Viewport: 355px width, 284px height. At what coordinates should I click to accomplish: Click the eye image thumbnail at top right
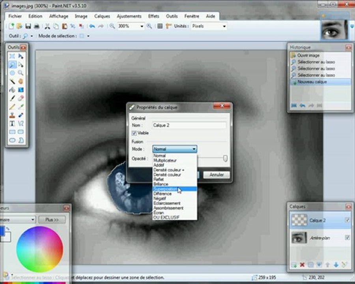pos(334,30)
